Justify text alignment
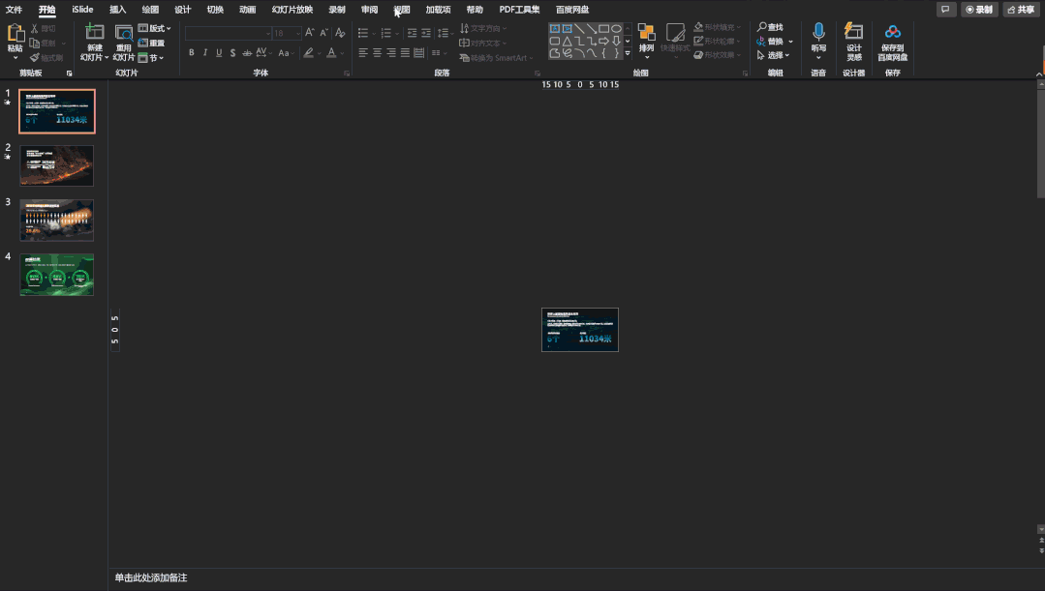Viewport: 1045px width, 591px height. [405, 52]
